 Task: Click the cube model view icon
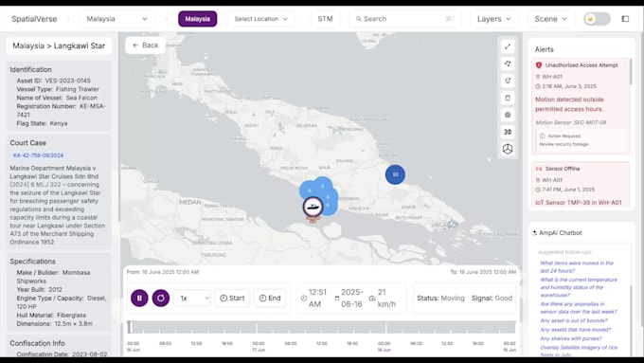point(508,149)
